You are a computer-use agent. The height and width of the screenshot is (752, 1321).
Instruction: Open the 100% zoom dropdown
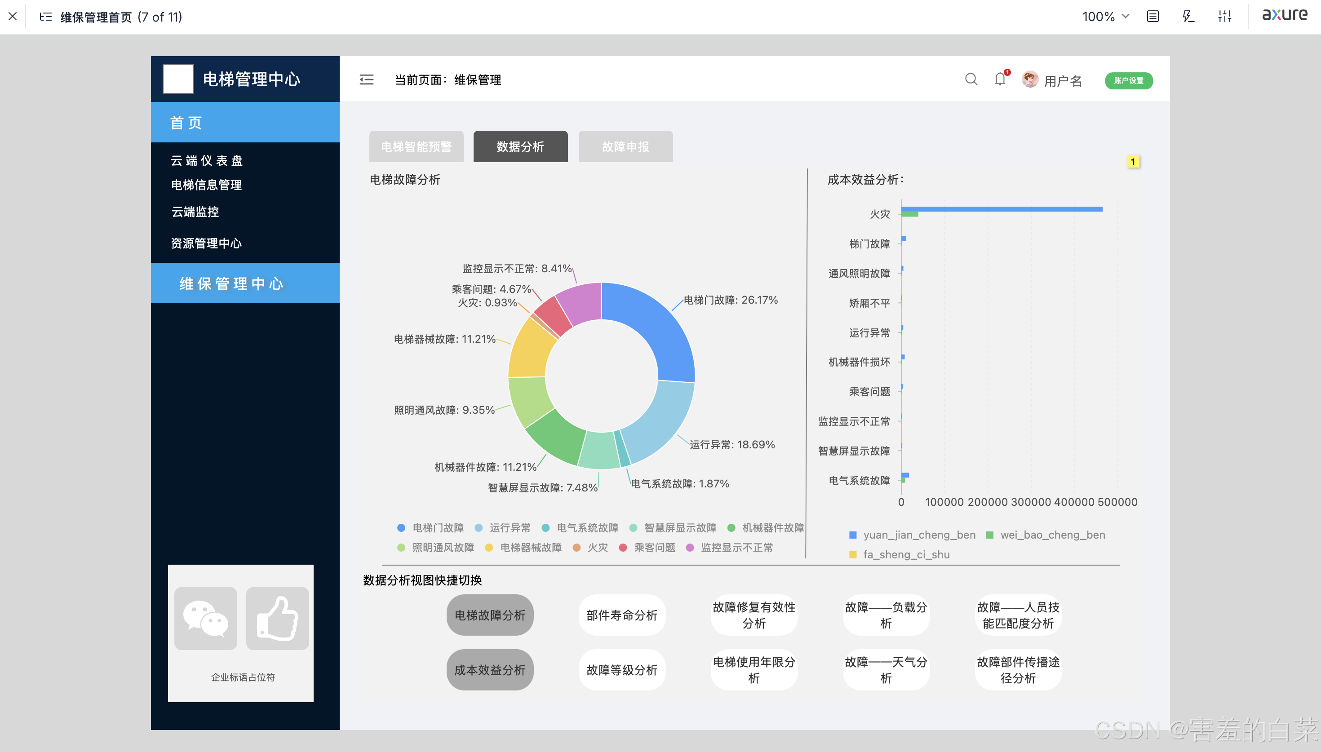(x=1105, y=17)
